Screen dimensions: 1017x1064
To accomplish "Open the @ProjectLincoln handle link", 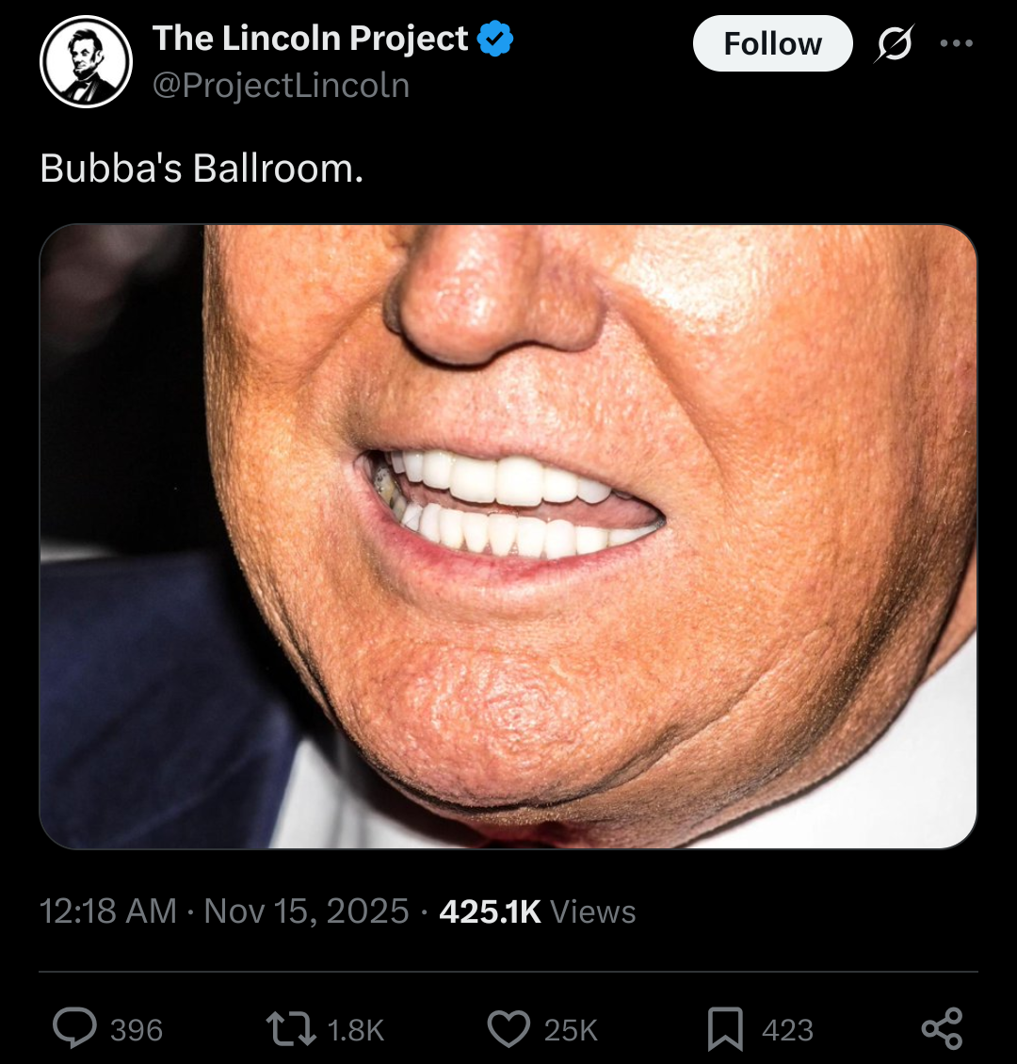I will pyautogui.click(x=281, y=86).
